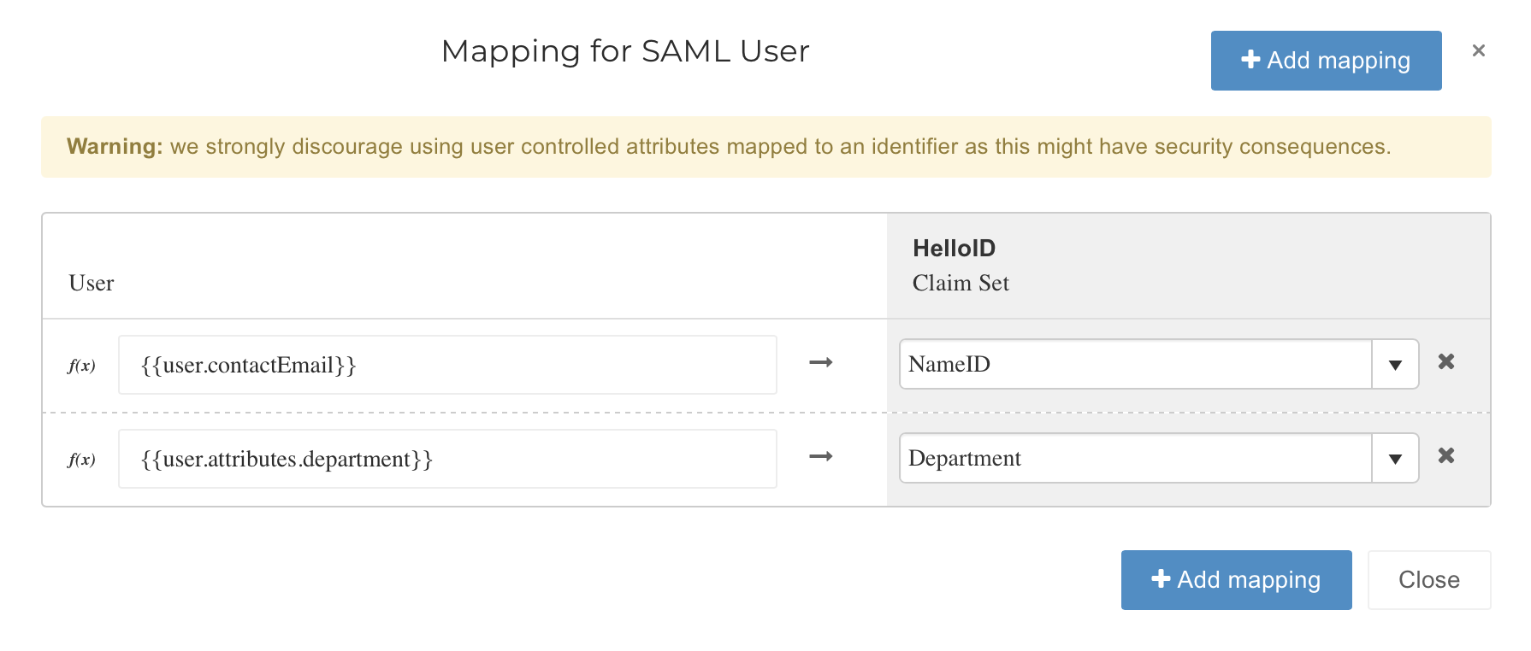Click the 'Mapping for SAML User' title
This screenshot has width=1531, height=651.
click(625, 51)
